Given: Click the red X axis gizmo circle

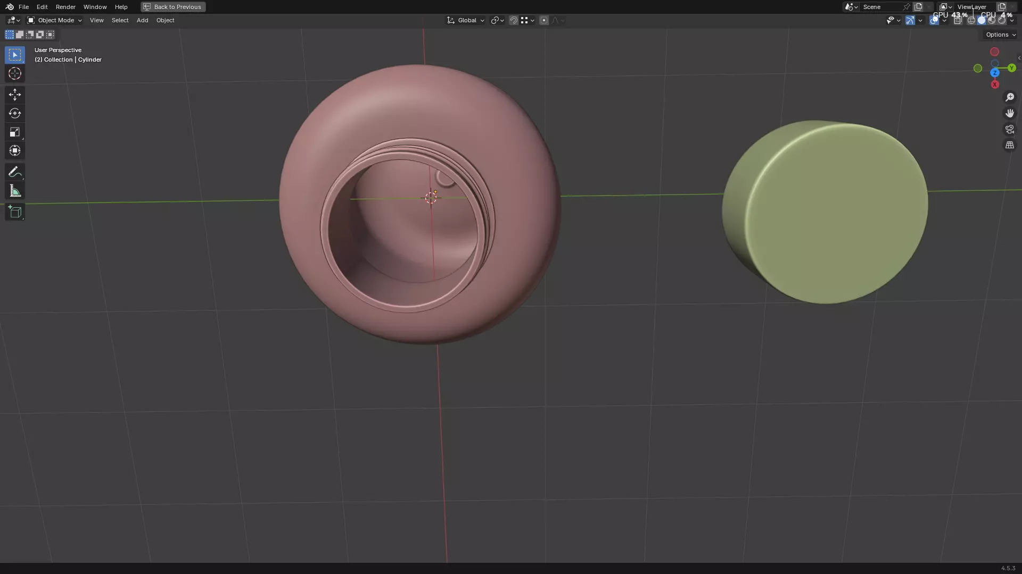Looking at the screenshot, I should 994,85.
